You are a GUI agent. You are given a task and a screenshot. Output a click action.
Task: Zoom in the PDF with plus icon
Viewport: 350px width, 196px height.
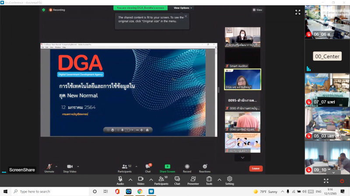point(141,130)
